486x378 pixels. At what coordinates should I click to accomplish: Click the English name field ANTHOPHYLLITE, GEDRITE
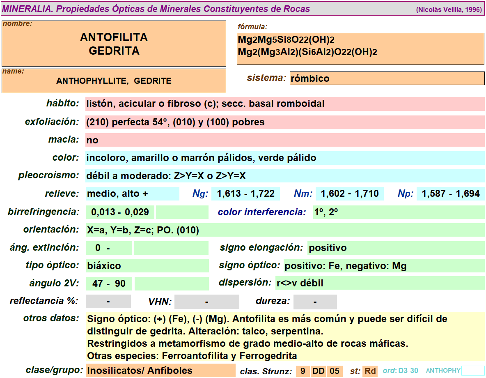(x=114, y=81)
